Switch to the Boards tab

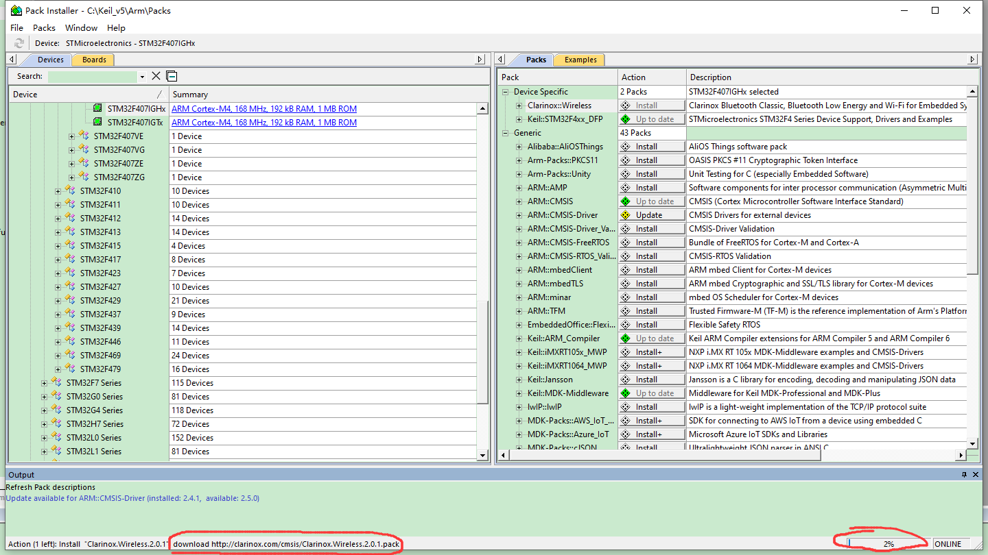pyautogui.click(x=94, y=60)
